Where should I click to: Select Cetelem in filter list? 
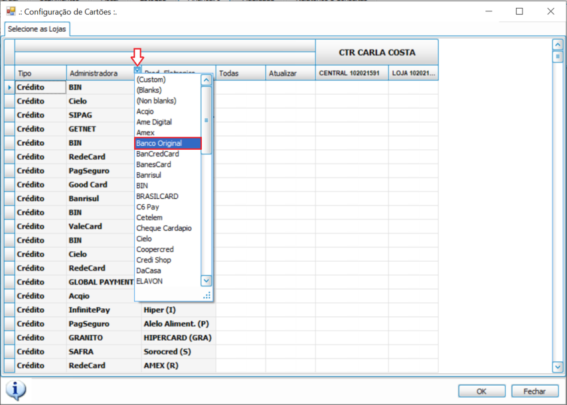[x=168, y=217]
